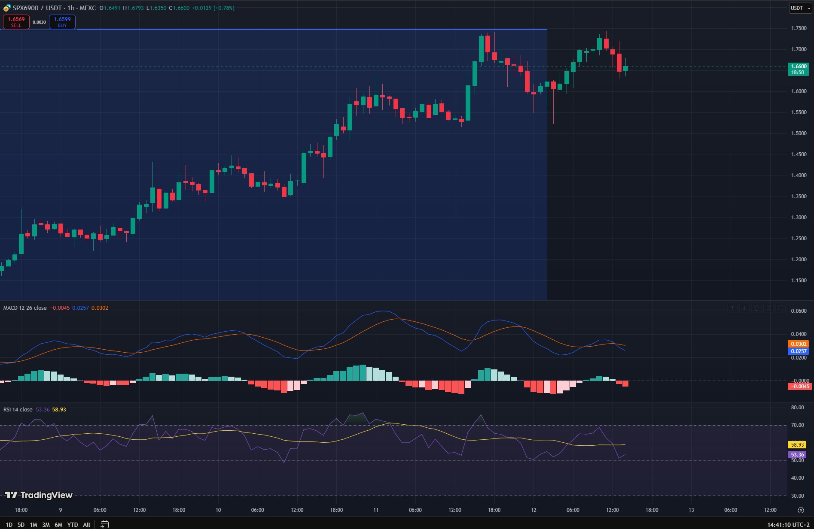Open timezone menu at 14:41:10 UTC+2
Screen dimensions: 814x529
tap(788, 524)
